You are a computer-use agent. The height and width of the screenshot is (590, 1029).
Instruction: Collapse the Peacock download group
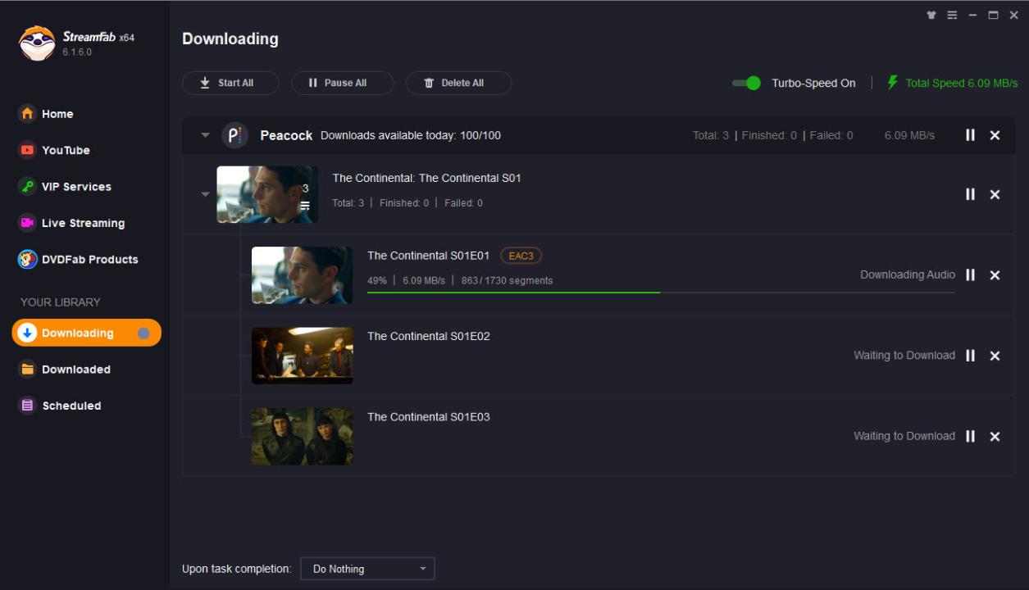[205, 135]
